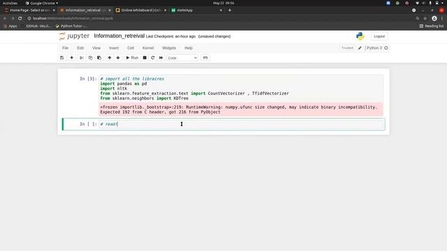Open the View menu
Image resolution: width=447 pixels, height=251 pixels.
coord(96,48)
